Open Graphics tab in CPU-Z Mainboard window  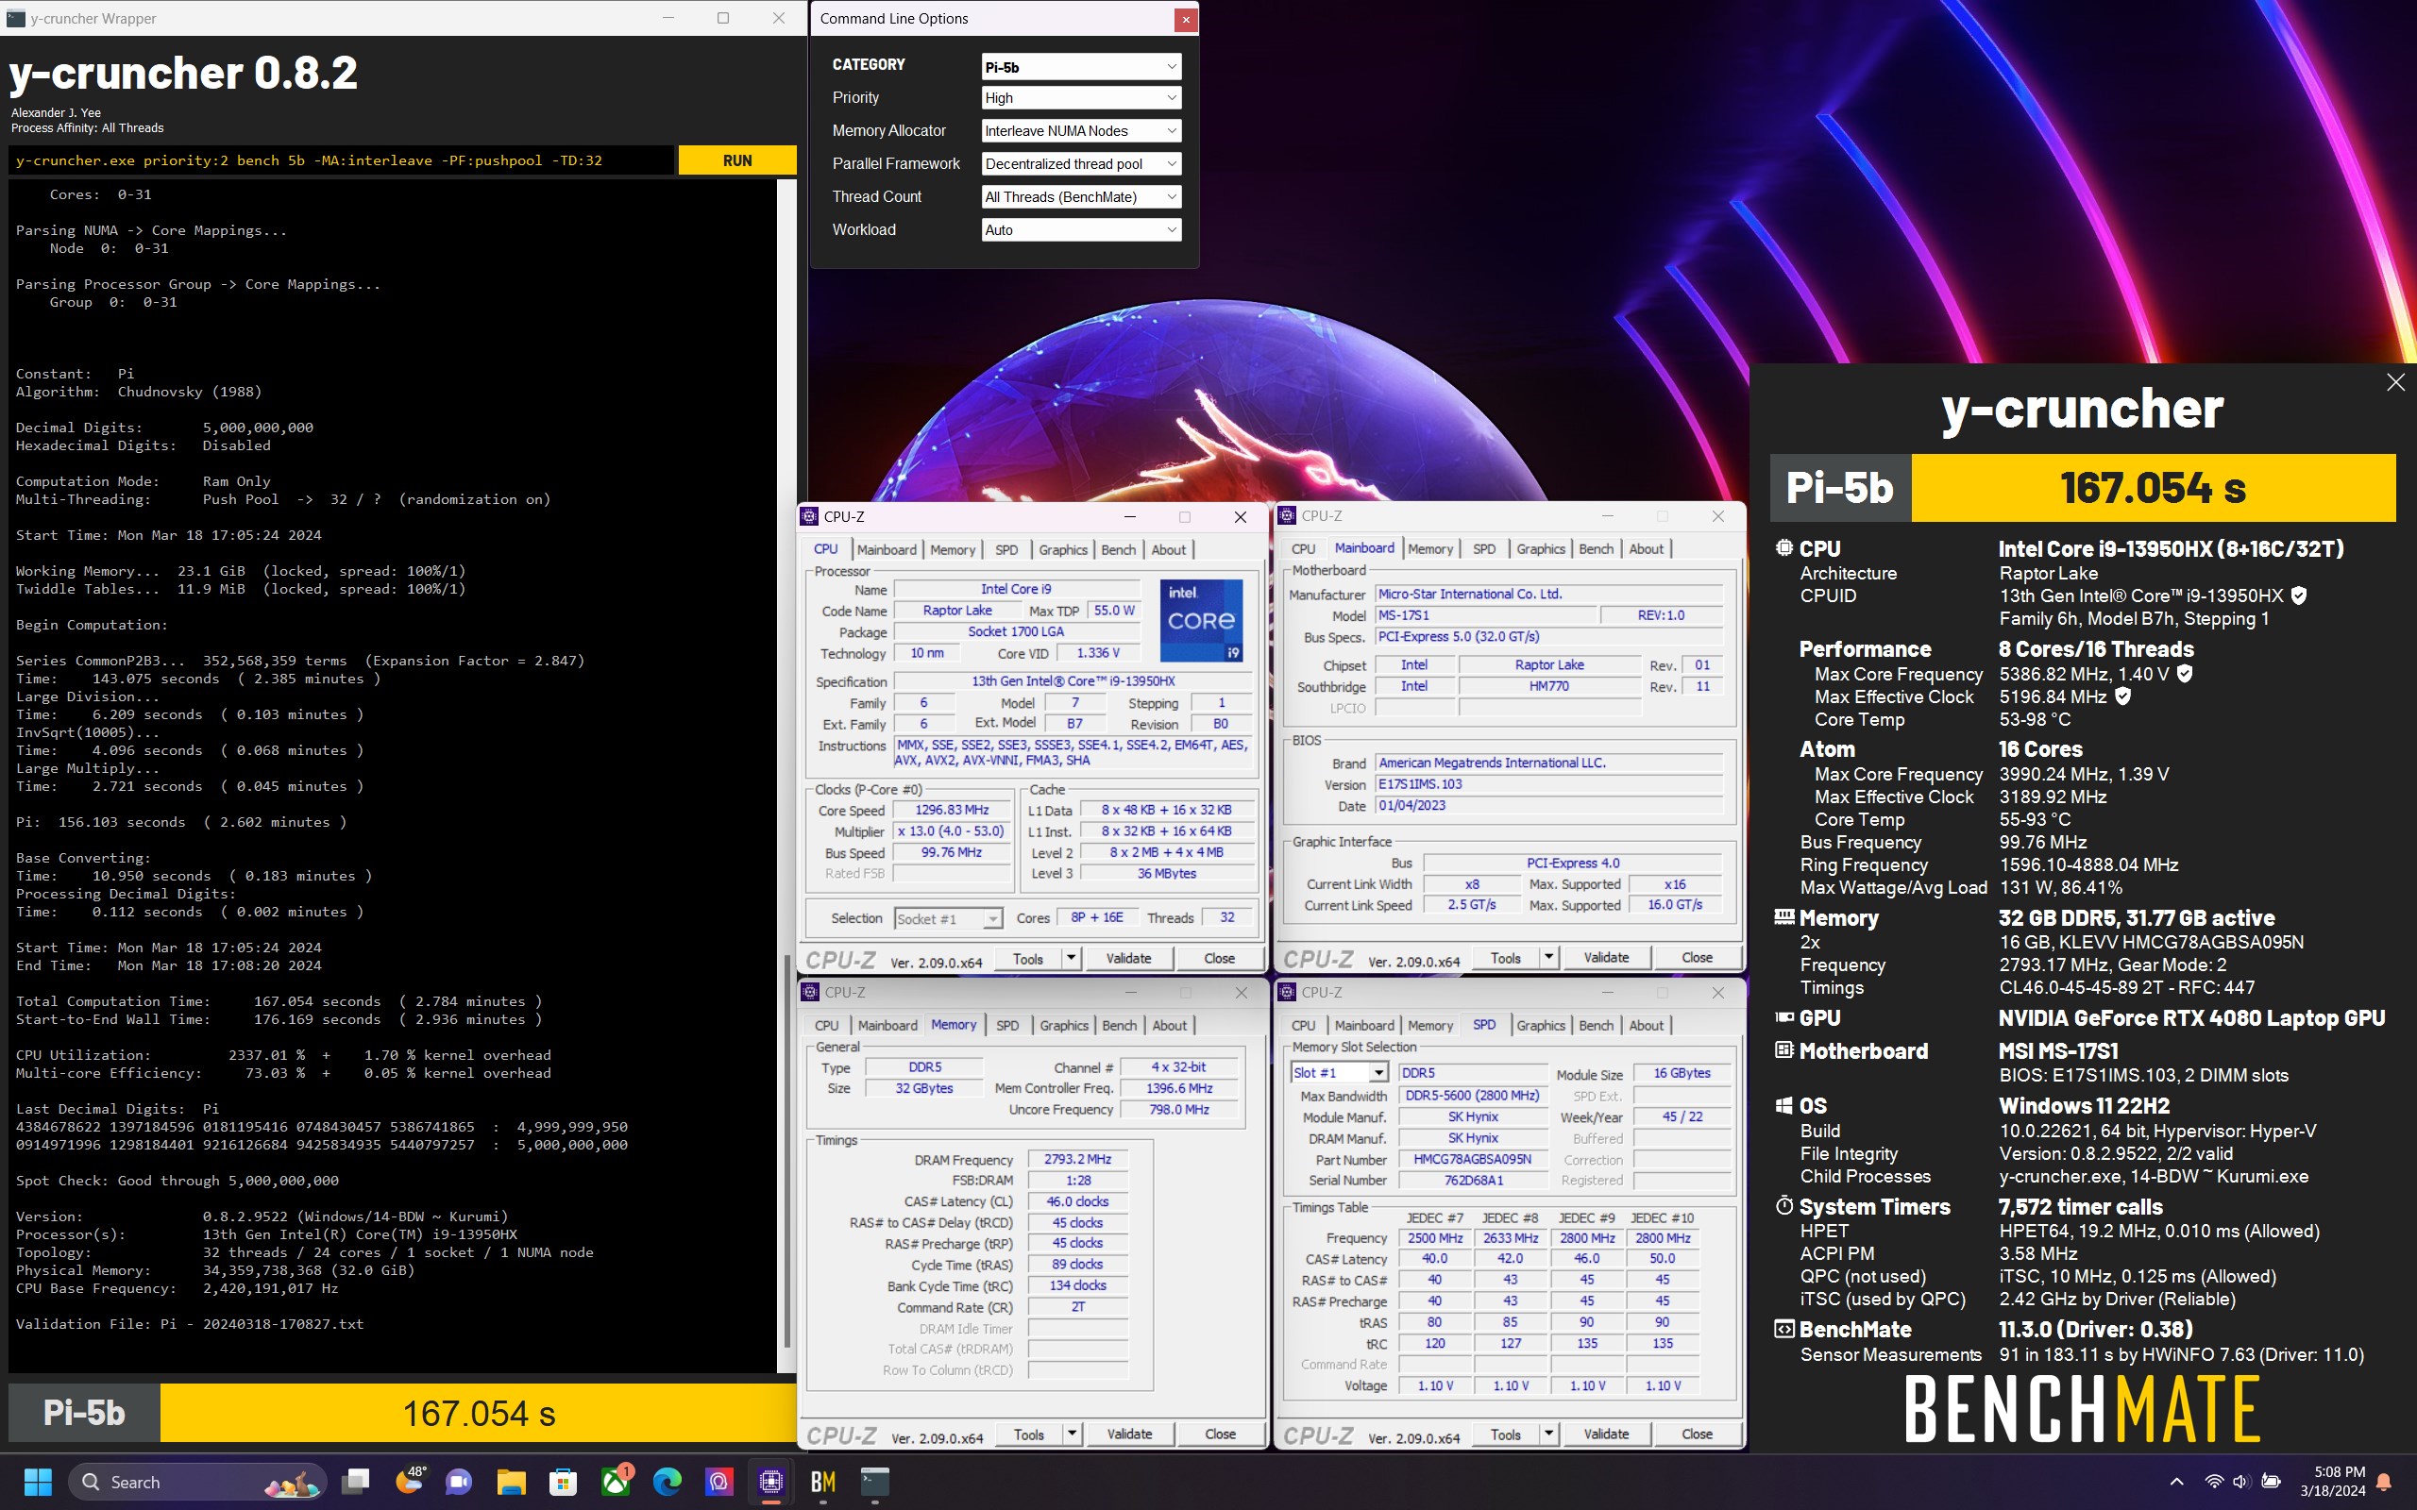click(1540, 549)
